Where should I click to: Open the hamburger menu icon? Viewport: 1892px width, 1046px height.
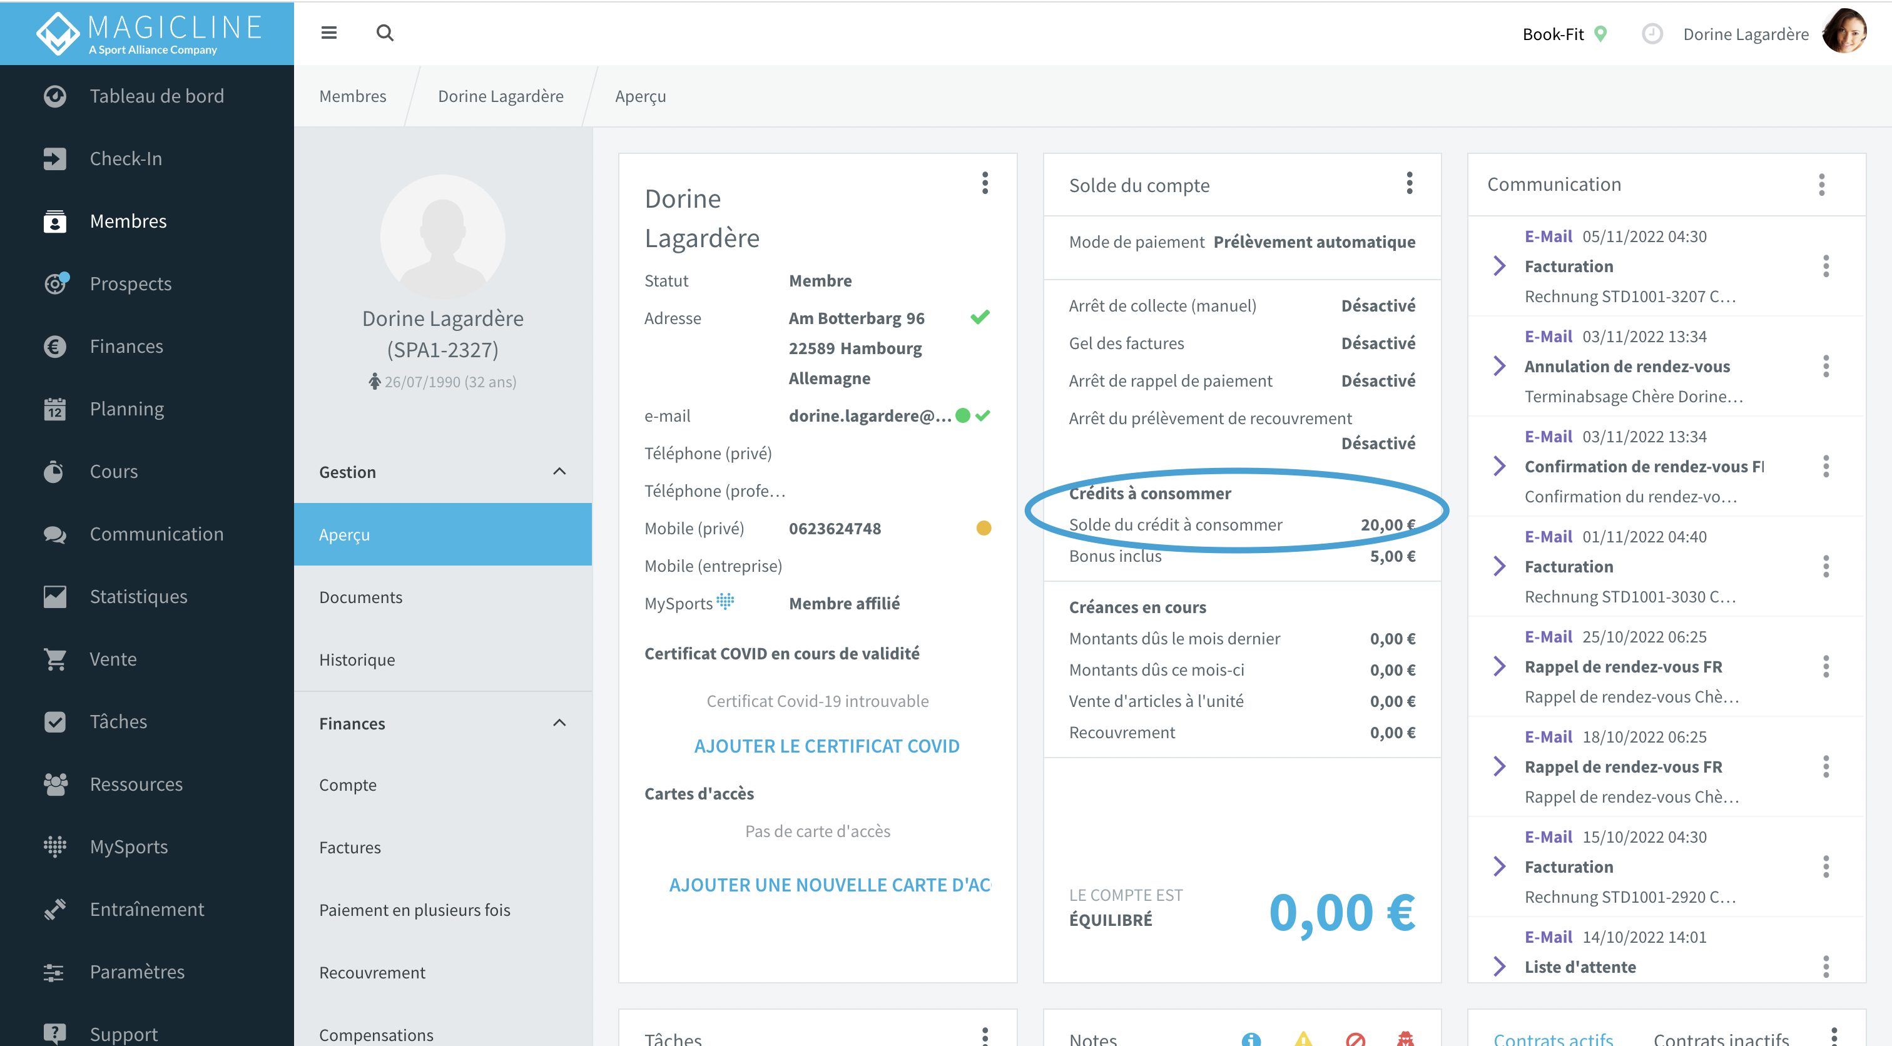[329, 33]
